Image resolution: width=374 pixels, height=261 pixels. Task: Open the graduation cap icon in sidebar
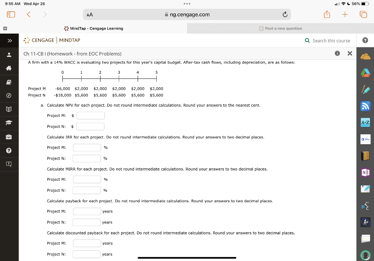(x=9, y=123)
